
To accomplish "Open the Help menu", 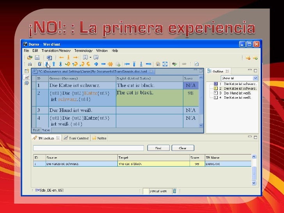I will 115,51.
